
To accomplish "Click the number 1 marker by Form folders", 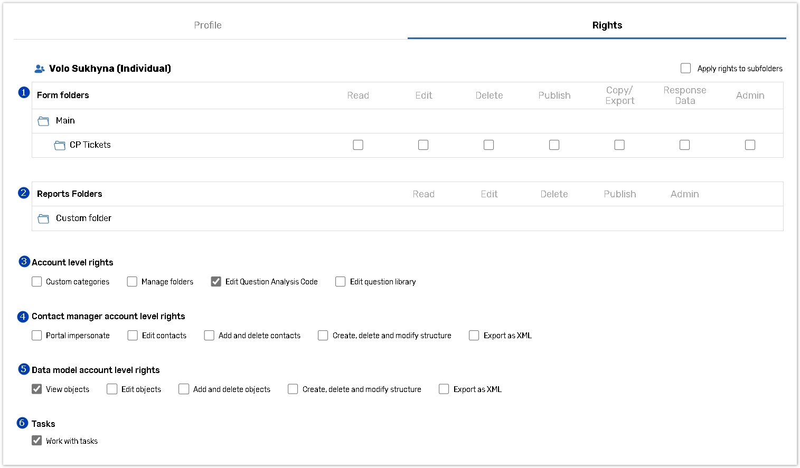I will click(24, 92).
